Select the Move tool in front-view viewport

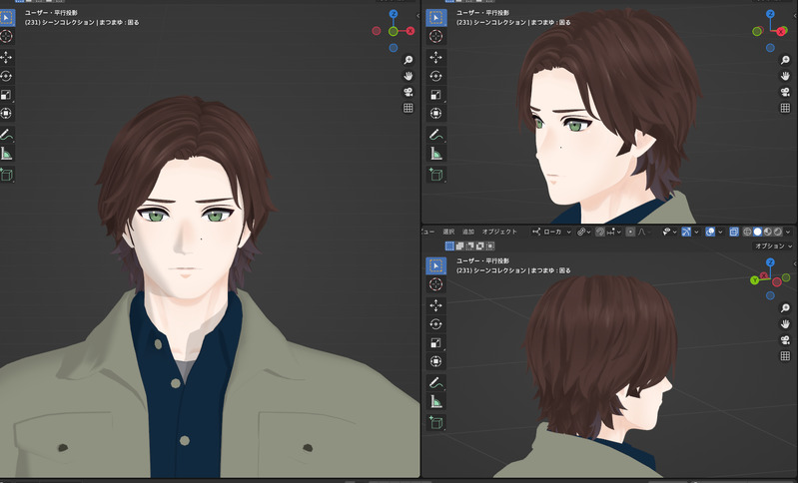pyautogui.click(x=7, y=57)
